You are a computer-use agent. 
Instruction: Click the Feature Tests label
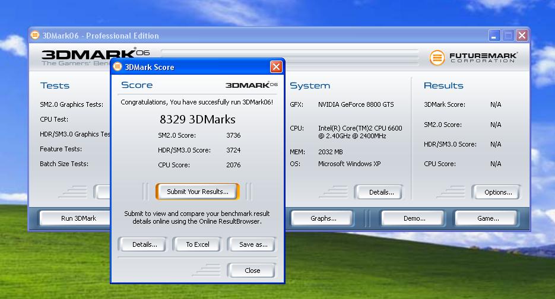pyautogui.click(x=61, y=149)
